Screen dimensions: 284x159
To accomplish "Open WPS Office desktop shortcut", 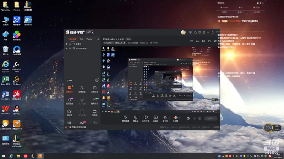I will [x=5, y=110].
